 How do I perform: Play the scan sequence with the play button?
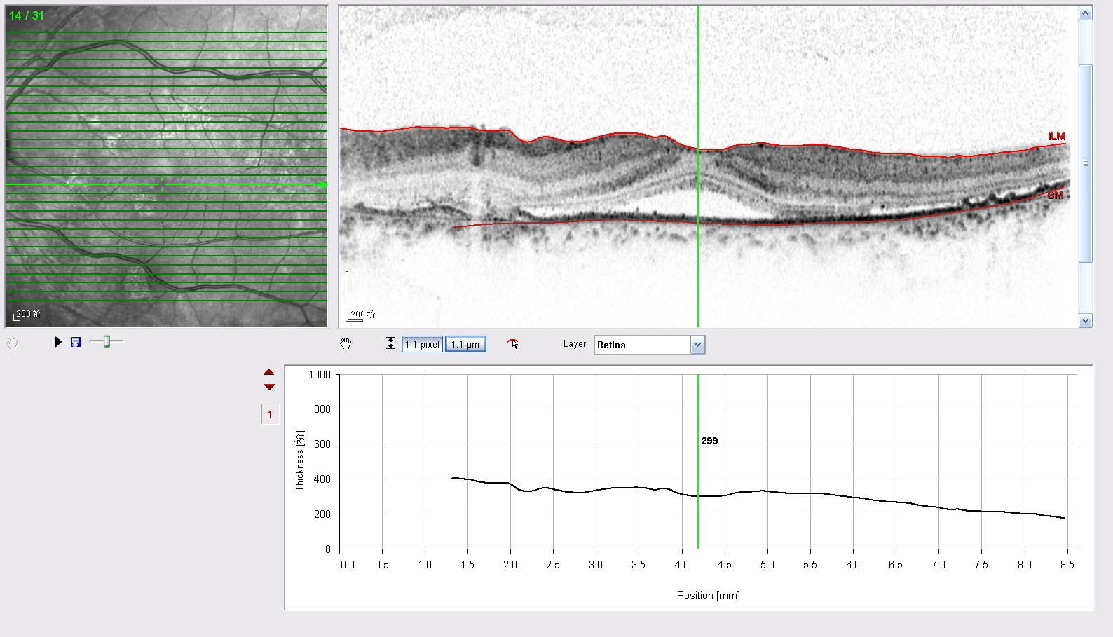58,342
